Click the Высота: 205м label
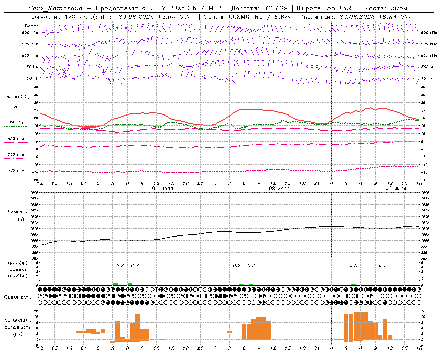Viewport: 439px width, 351px height. [384, 8]
